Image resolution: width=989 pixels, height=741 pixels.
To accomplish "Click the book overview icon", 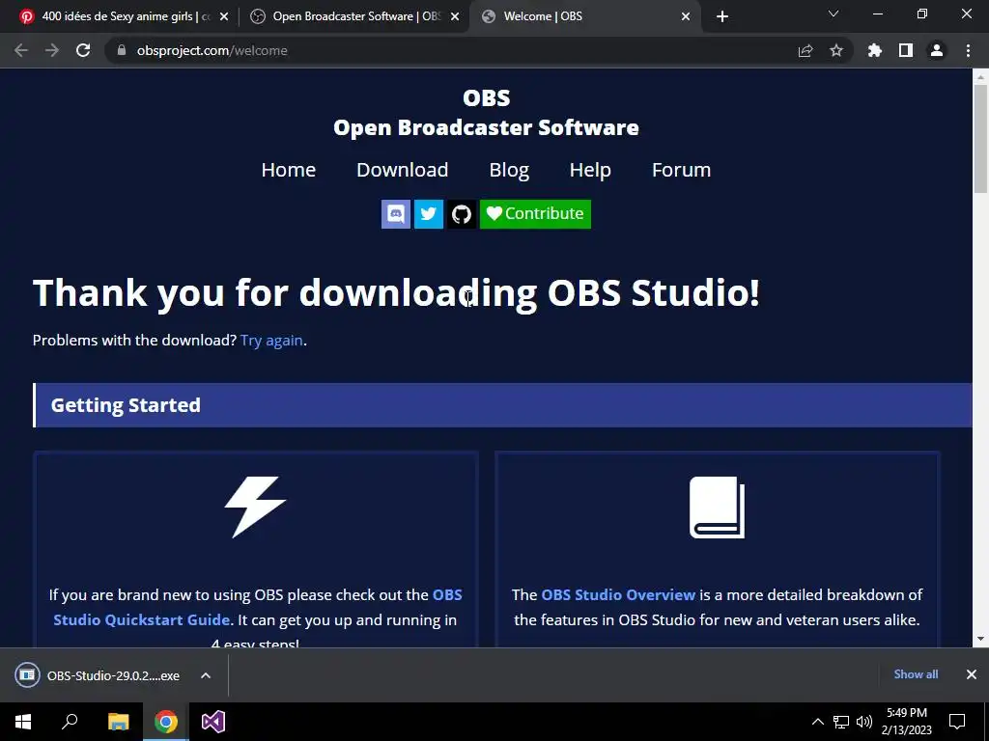I will point(718,508).
